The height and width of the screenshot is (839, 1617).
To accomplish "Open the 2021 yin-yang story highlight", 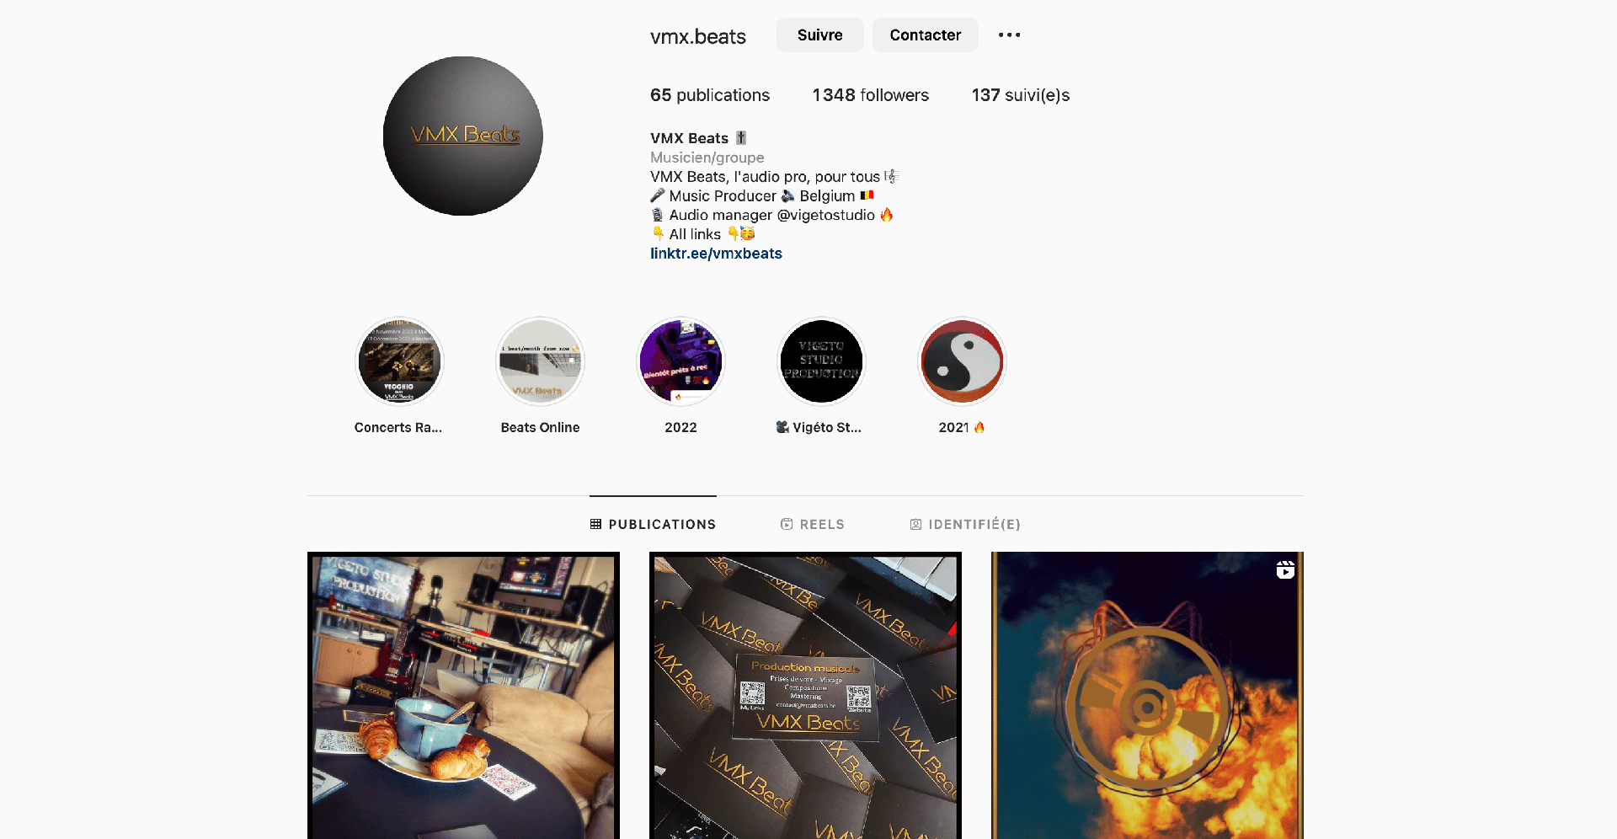I will 962,361.
